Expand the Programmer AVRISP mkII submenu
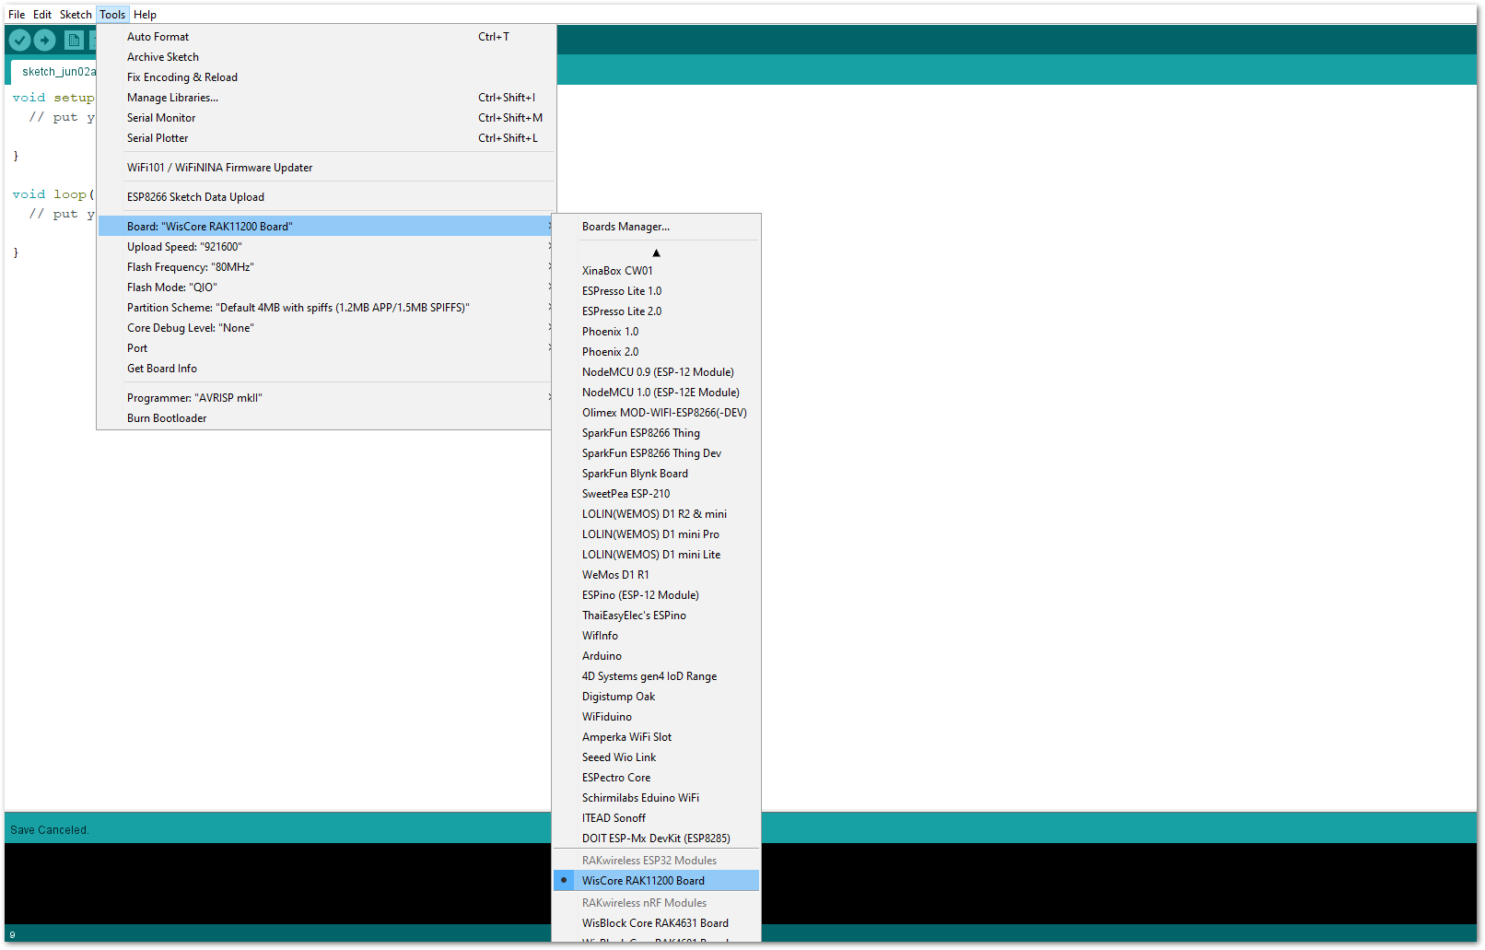The height and width of the screenshot is (950, 1485). point(326,398)
